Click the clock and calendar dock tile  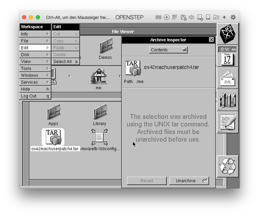click(228, 56)
